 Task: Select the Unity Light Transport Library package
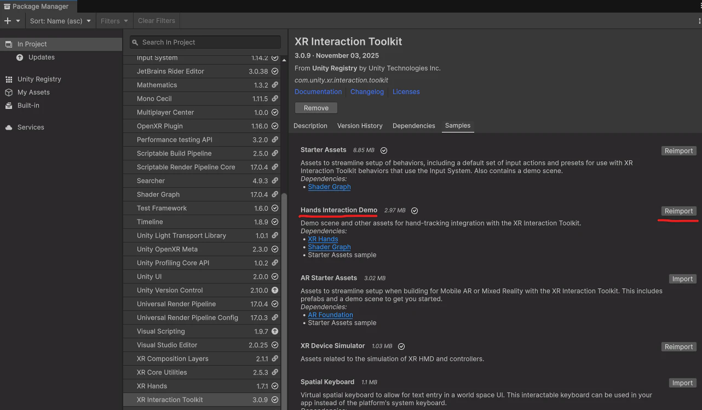pyautogui.click(x=202, y=235)
